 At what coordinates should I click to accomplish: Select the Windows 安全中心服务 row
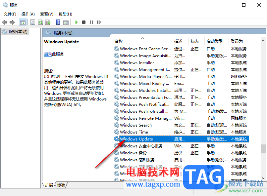click(x=181, y=146)
